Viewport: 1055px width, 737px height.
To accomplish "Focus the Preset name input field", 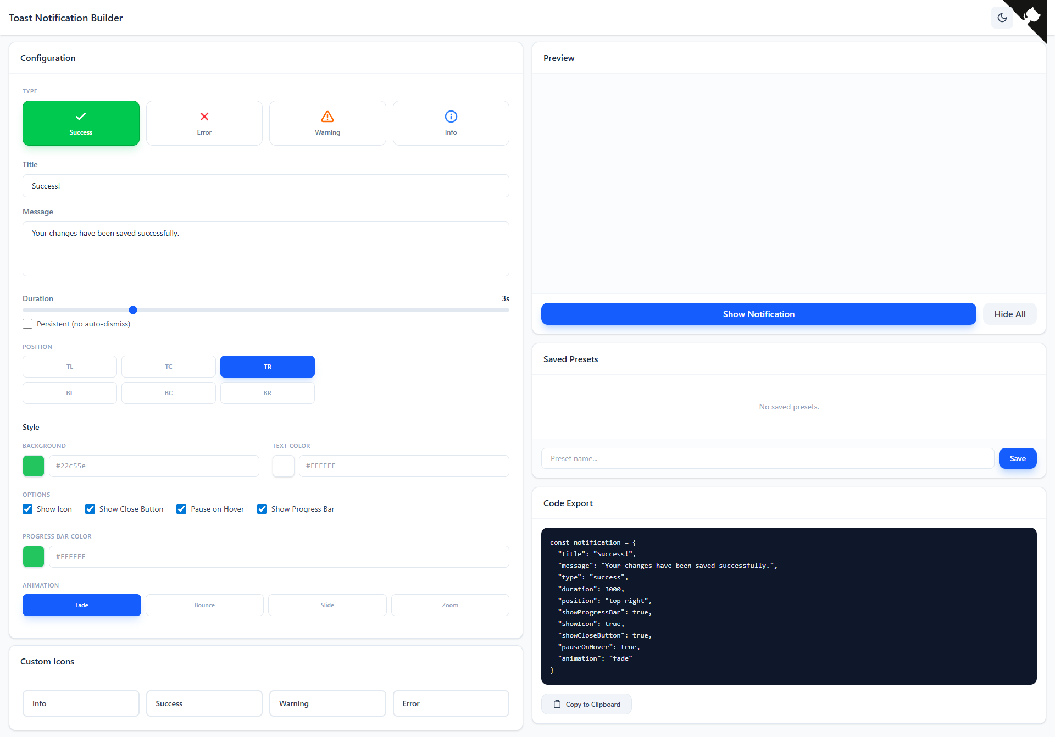I will click(767, 458).
